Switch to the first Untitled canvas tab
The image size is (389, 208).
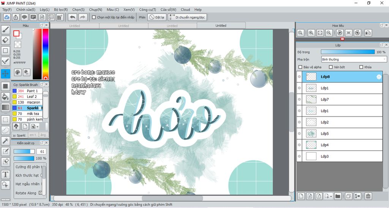coord(74,26)
